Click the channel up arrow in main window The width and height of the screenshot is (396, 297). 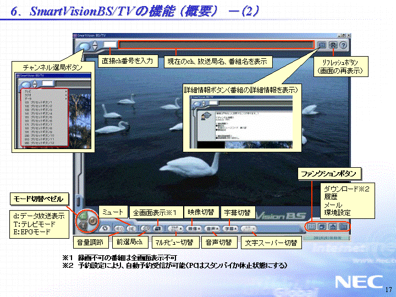95,43
